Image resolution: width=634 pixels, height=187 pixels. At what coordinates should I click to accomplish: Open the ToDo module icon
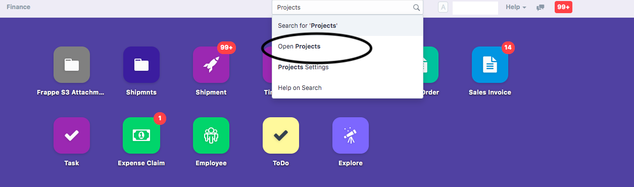(x=281, y=135)
